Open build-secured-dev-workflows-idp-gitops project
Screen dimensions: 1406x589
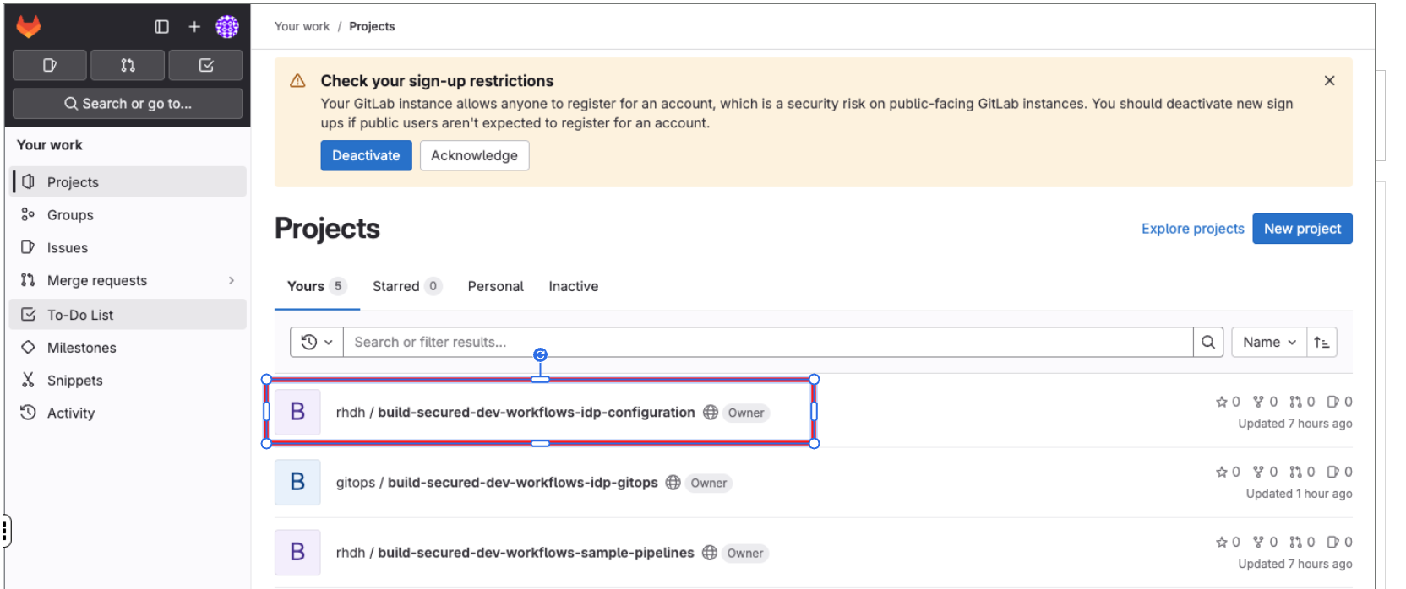pyautogui.click(x=522, y=483)
